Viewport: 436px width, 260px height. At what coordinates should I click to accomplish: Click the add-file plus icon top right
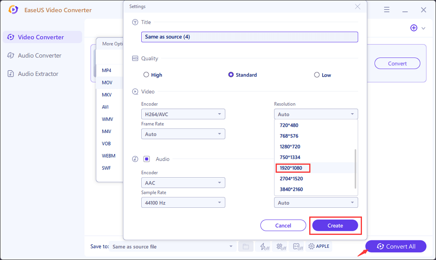click(413, 27)
